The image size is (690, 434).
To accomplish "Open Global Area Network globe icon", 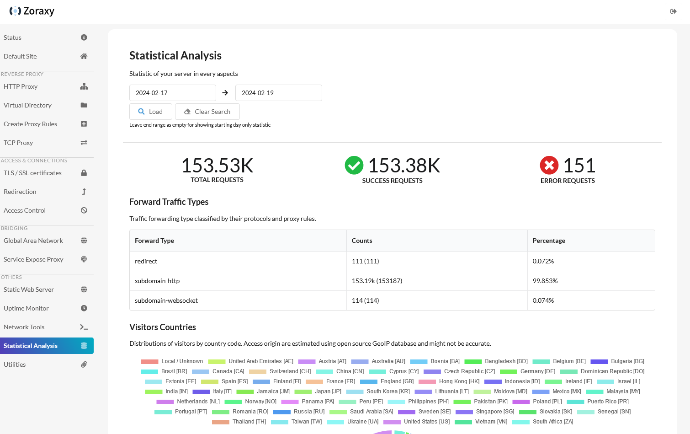I will tap(84, 240).
